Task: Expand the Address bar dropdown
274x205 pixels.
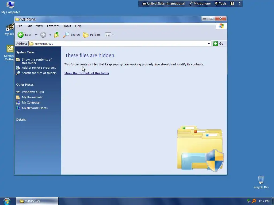Action: coord(209,44)
